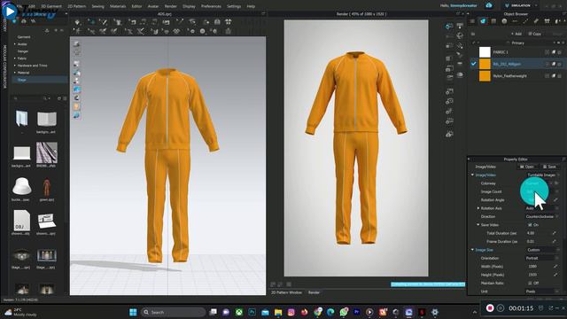The image size is (567, 319).
Task: Collapse the Image Size property section
Action: coord(472,250)
